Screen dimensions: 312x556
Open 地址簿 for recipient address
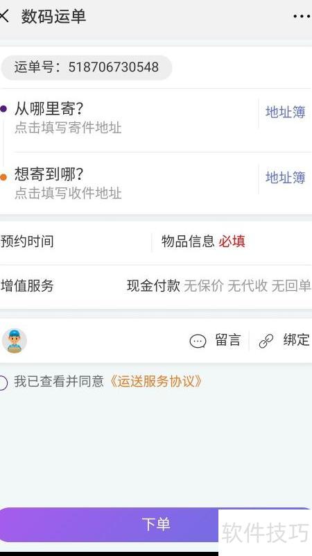tap(286, 177)
